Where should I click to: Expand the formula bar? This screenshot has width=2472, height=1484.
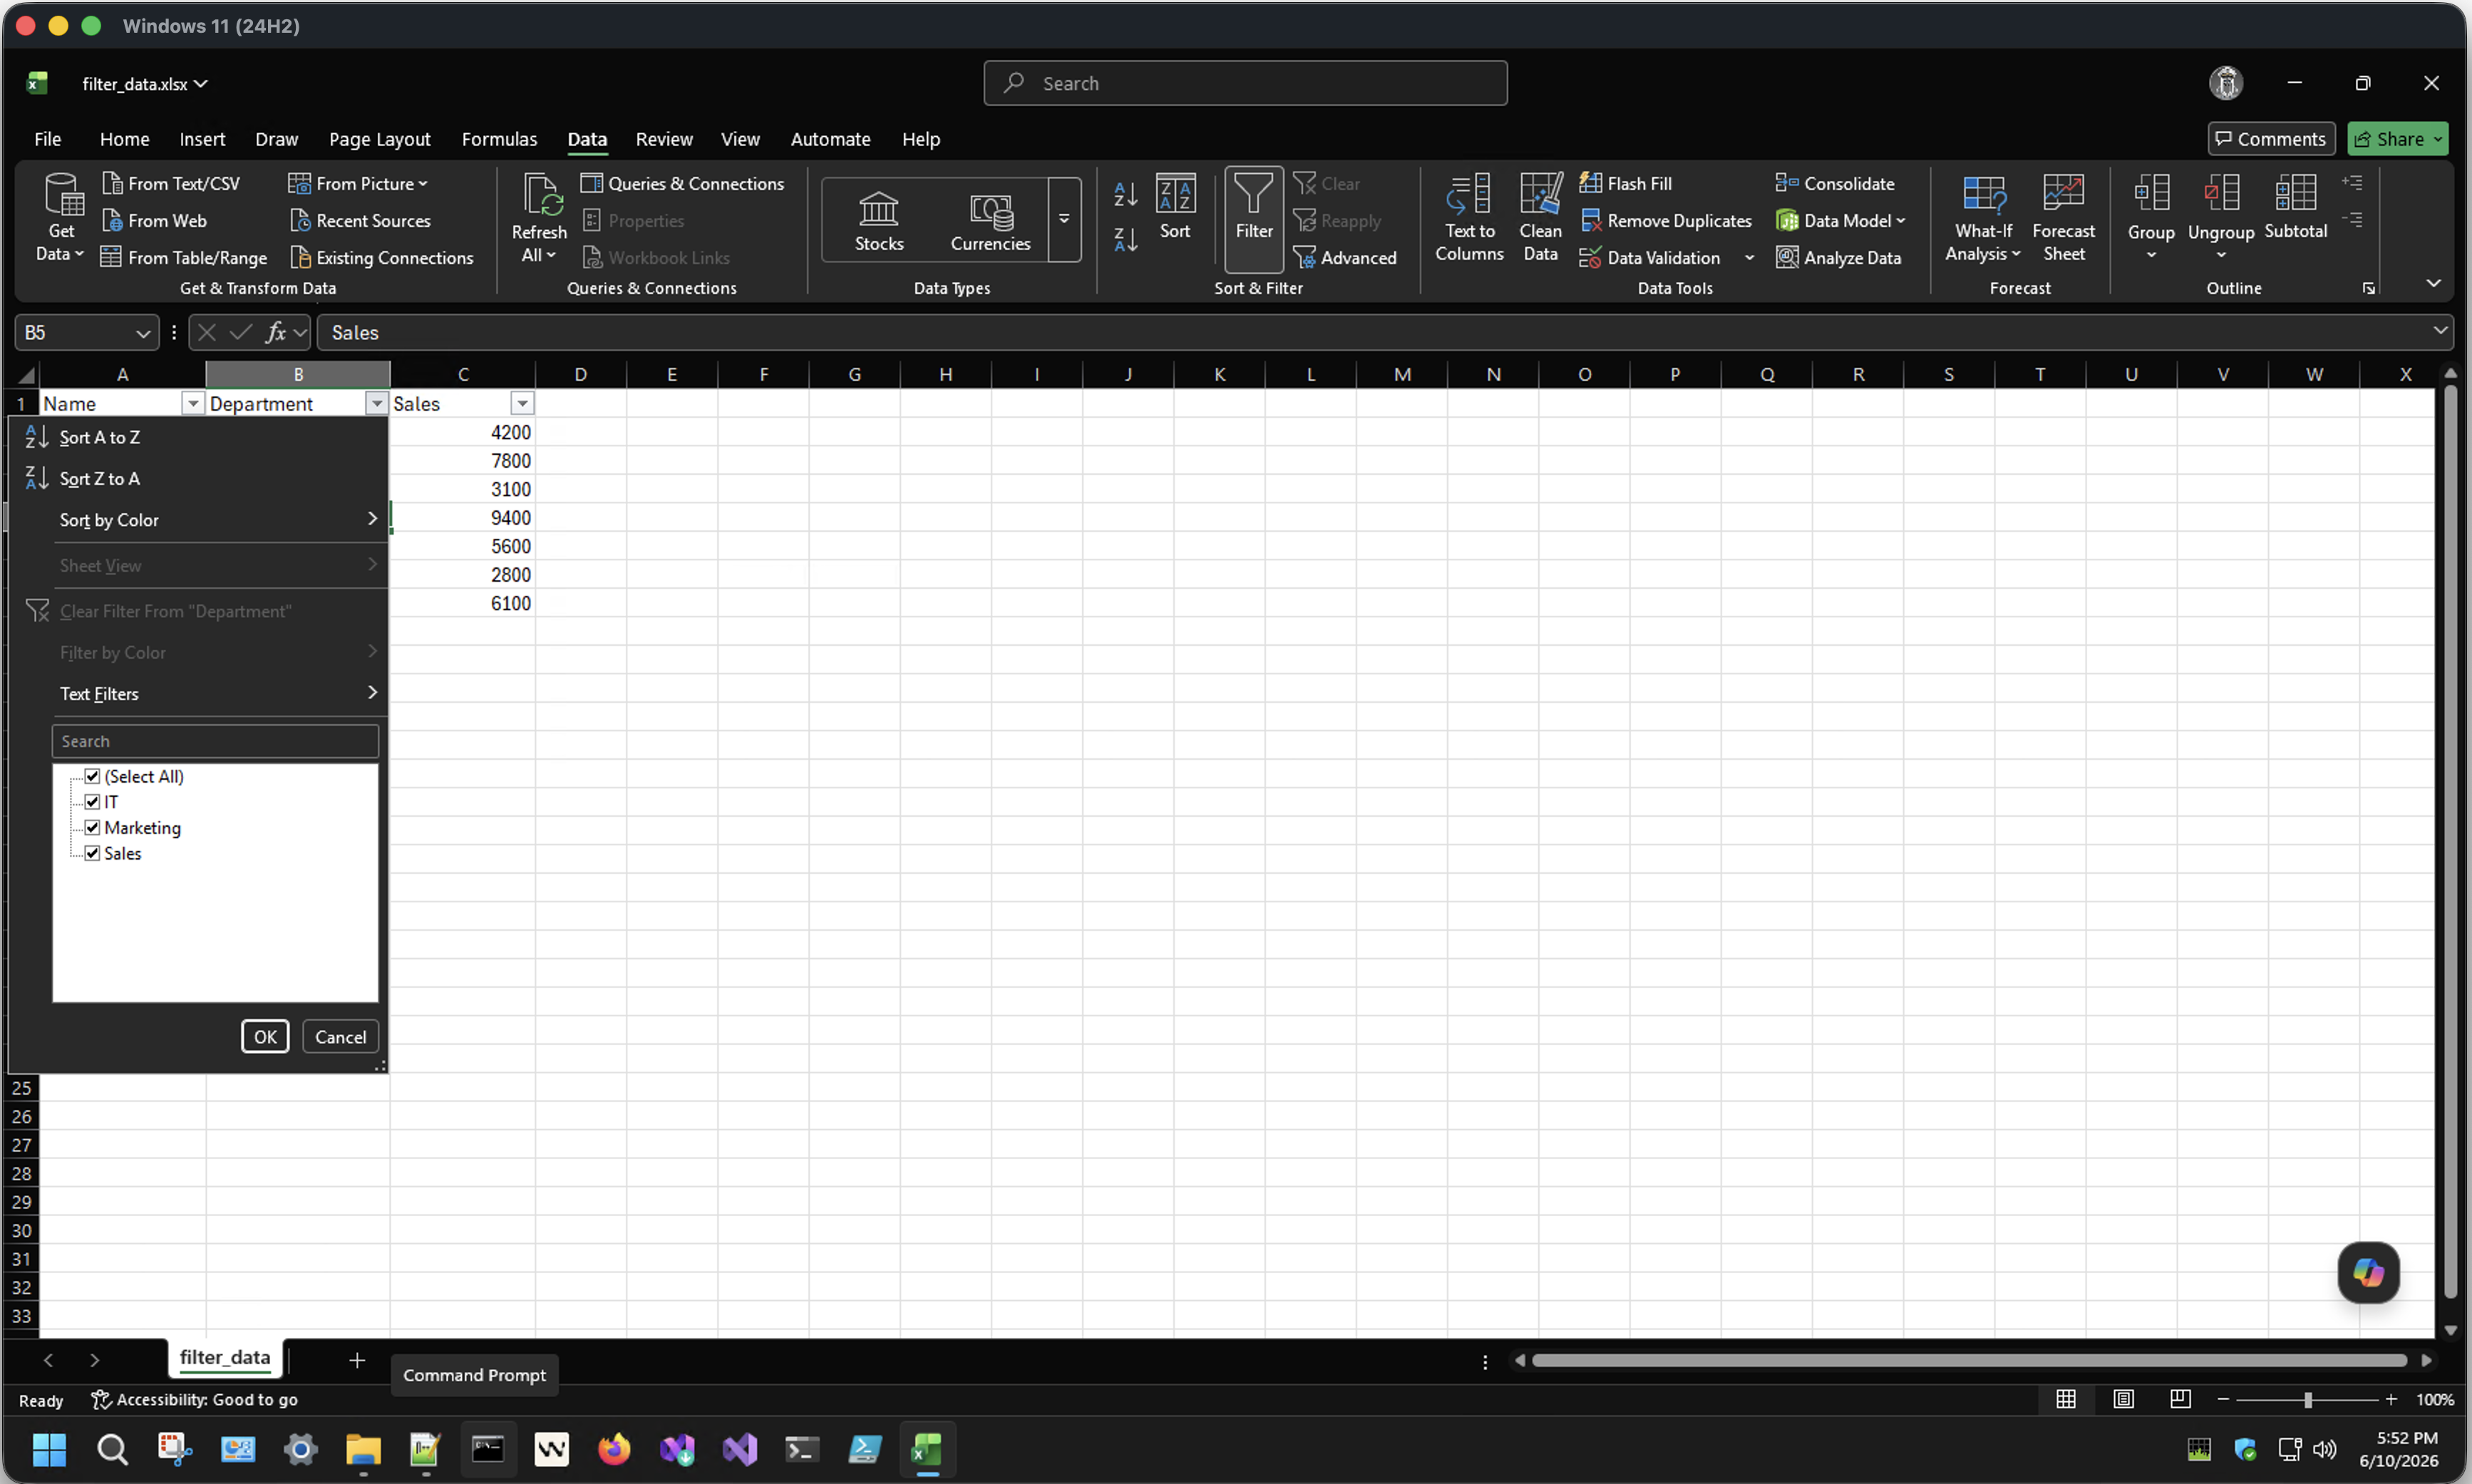(x=2440, y=331)
